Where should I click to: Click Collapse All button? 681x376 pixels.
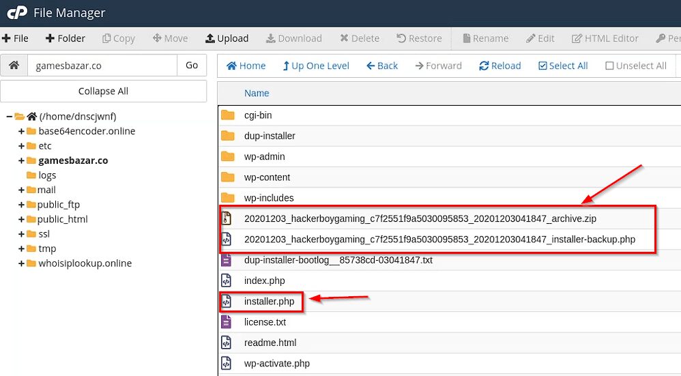pyautogui.click(x=103, y=91)
